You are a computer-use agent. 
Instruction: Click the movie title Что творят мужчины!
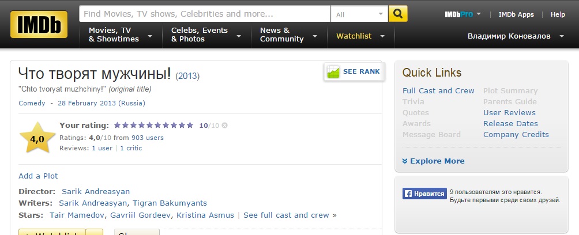pos(95,74)
